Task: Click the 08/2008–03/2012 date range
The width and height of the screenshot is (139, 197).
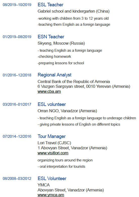Action: point(17,179)
